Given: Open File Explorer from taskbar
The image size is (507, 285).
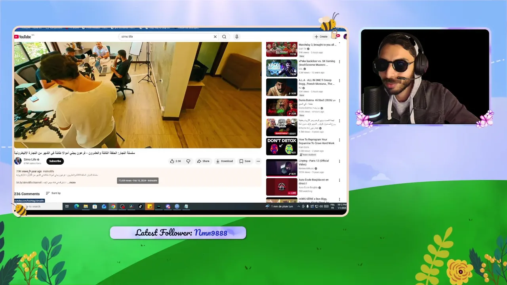Looking at the screenshot, I should (x=86, y=206).
